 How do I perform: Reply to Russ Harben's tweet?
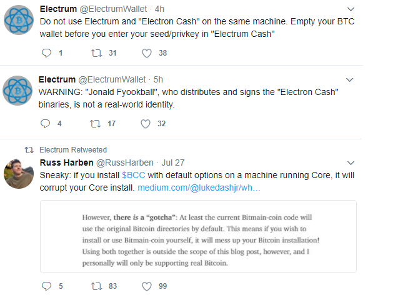point(46,286)
